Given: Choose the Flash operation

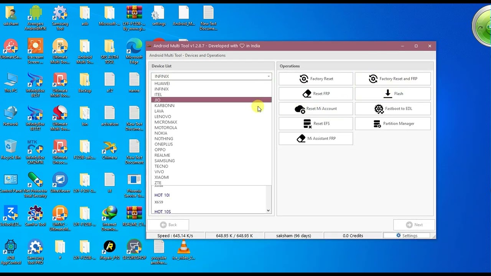Looking at the screenshot, I should point(393,94).
